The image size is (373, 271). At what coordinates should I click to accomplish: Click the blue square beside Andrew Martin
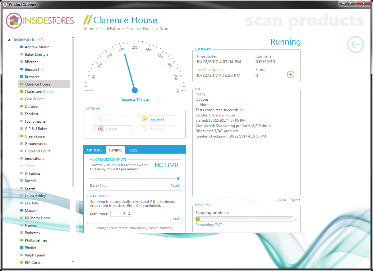pyautogui.click(x=21, y=47)
